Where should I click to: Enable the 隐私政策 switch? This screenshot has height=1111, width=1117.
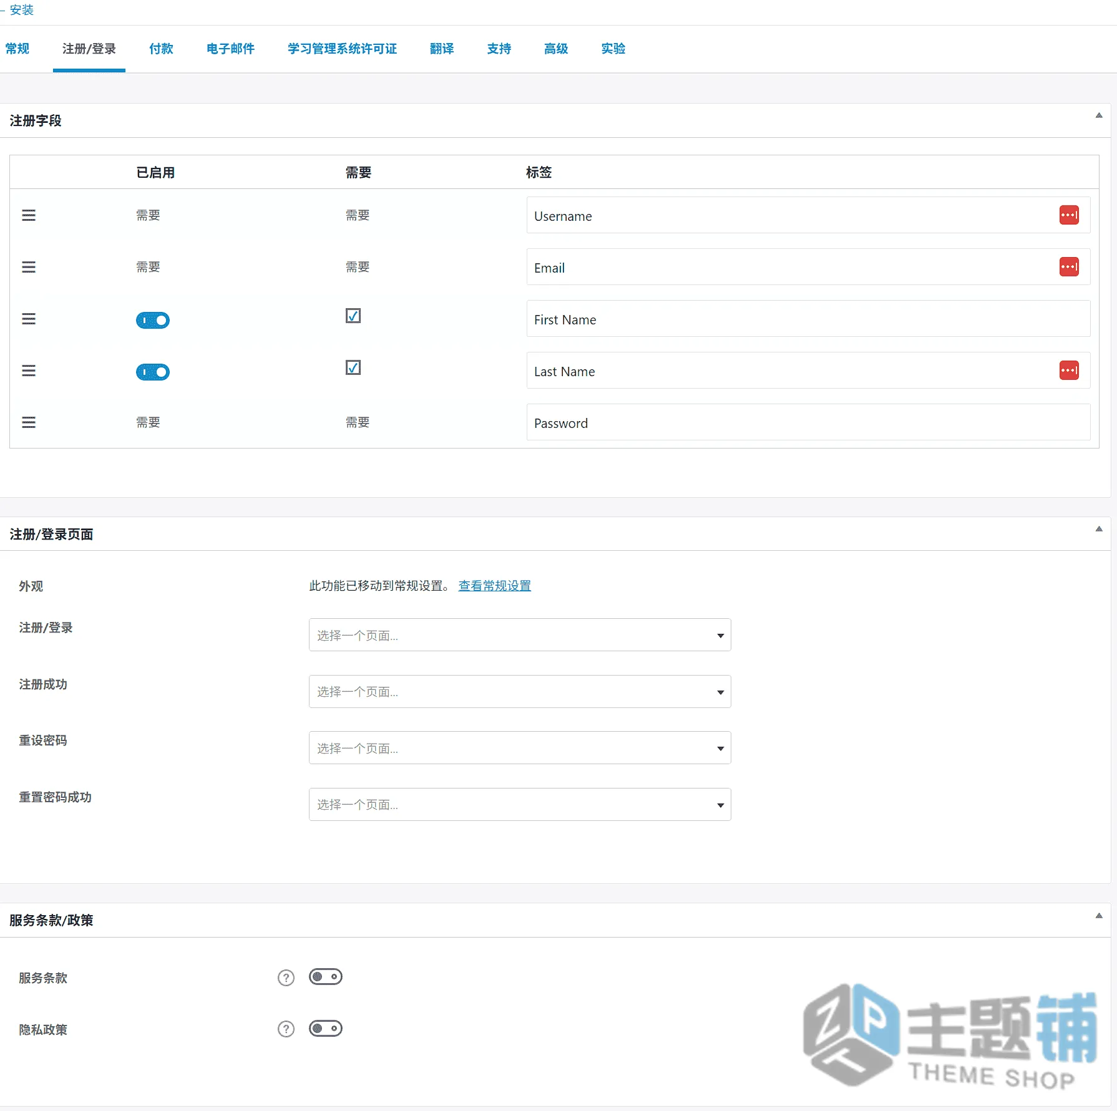click(326, 1029)
